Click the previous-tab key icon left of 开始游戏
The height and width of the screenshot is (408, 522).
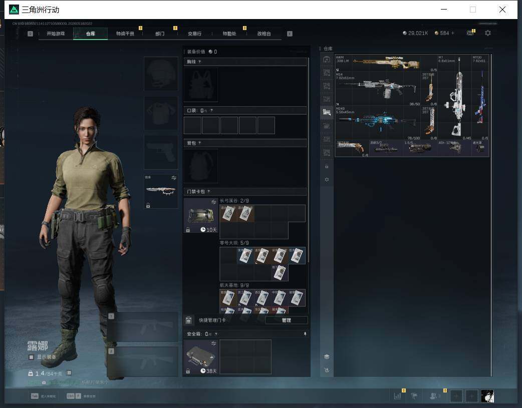coord(30,34)
